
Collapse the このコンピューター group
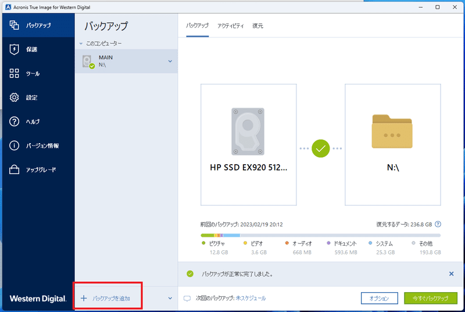tap(81, 44)
